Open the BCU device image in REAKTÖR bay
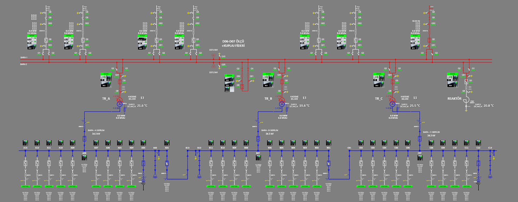The width and height of the screenshot is (518, 202). [452, 84]
